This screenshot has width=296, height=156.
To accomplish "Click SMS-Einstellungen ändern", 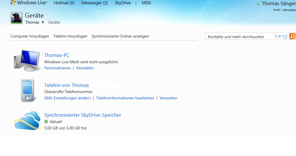I will tap(67, 98).
